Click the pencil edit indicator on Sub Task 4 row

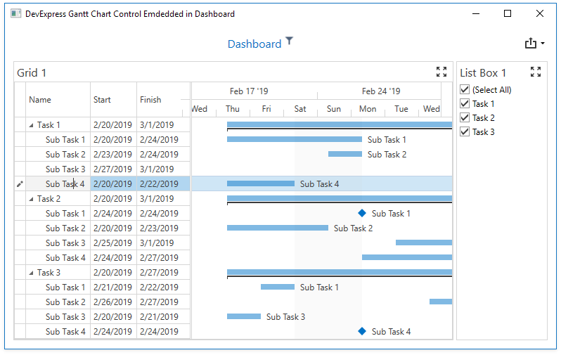click(x=20, y=184)
